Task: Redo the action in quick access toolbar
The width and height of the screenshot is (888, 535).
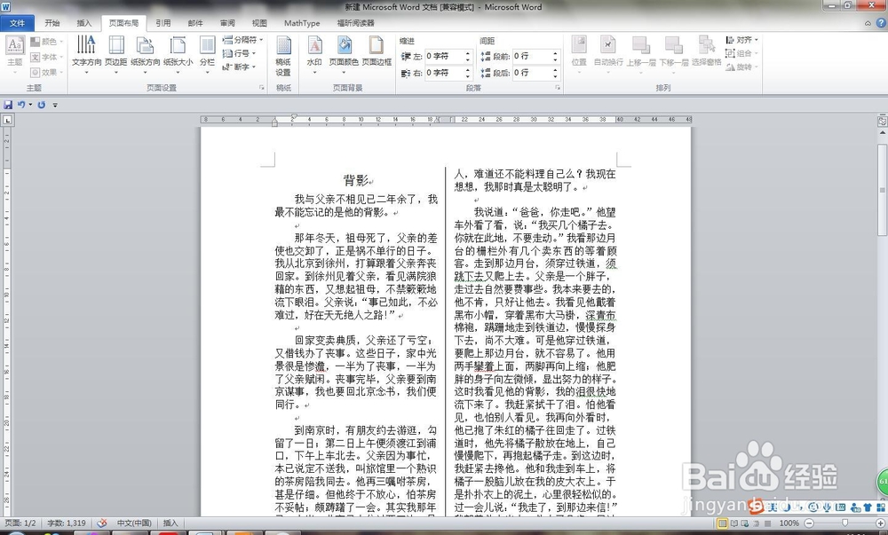Action: point(42,105)
